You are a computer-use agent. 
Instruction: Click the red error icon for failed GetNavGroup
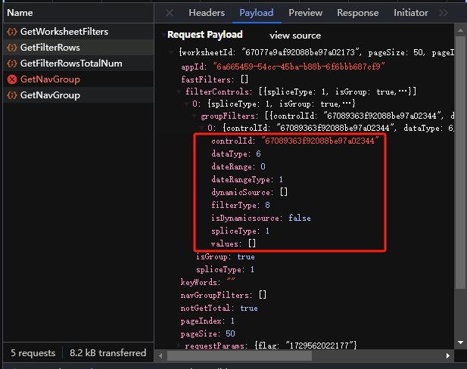tap(11, 79)
